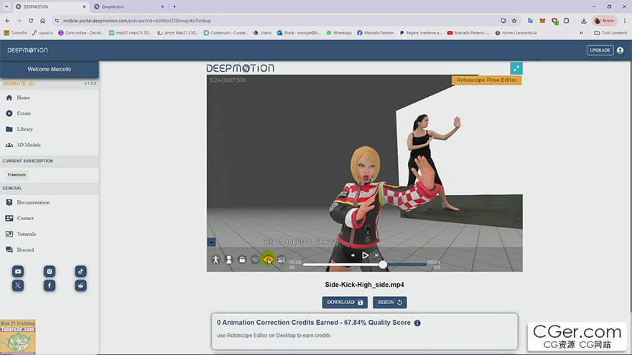
Task: Open the Rotoscope Pose Editor
Action: tap(486, 80)
